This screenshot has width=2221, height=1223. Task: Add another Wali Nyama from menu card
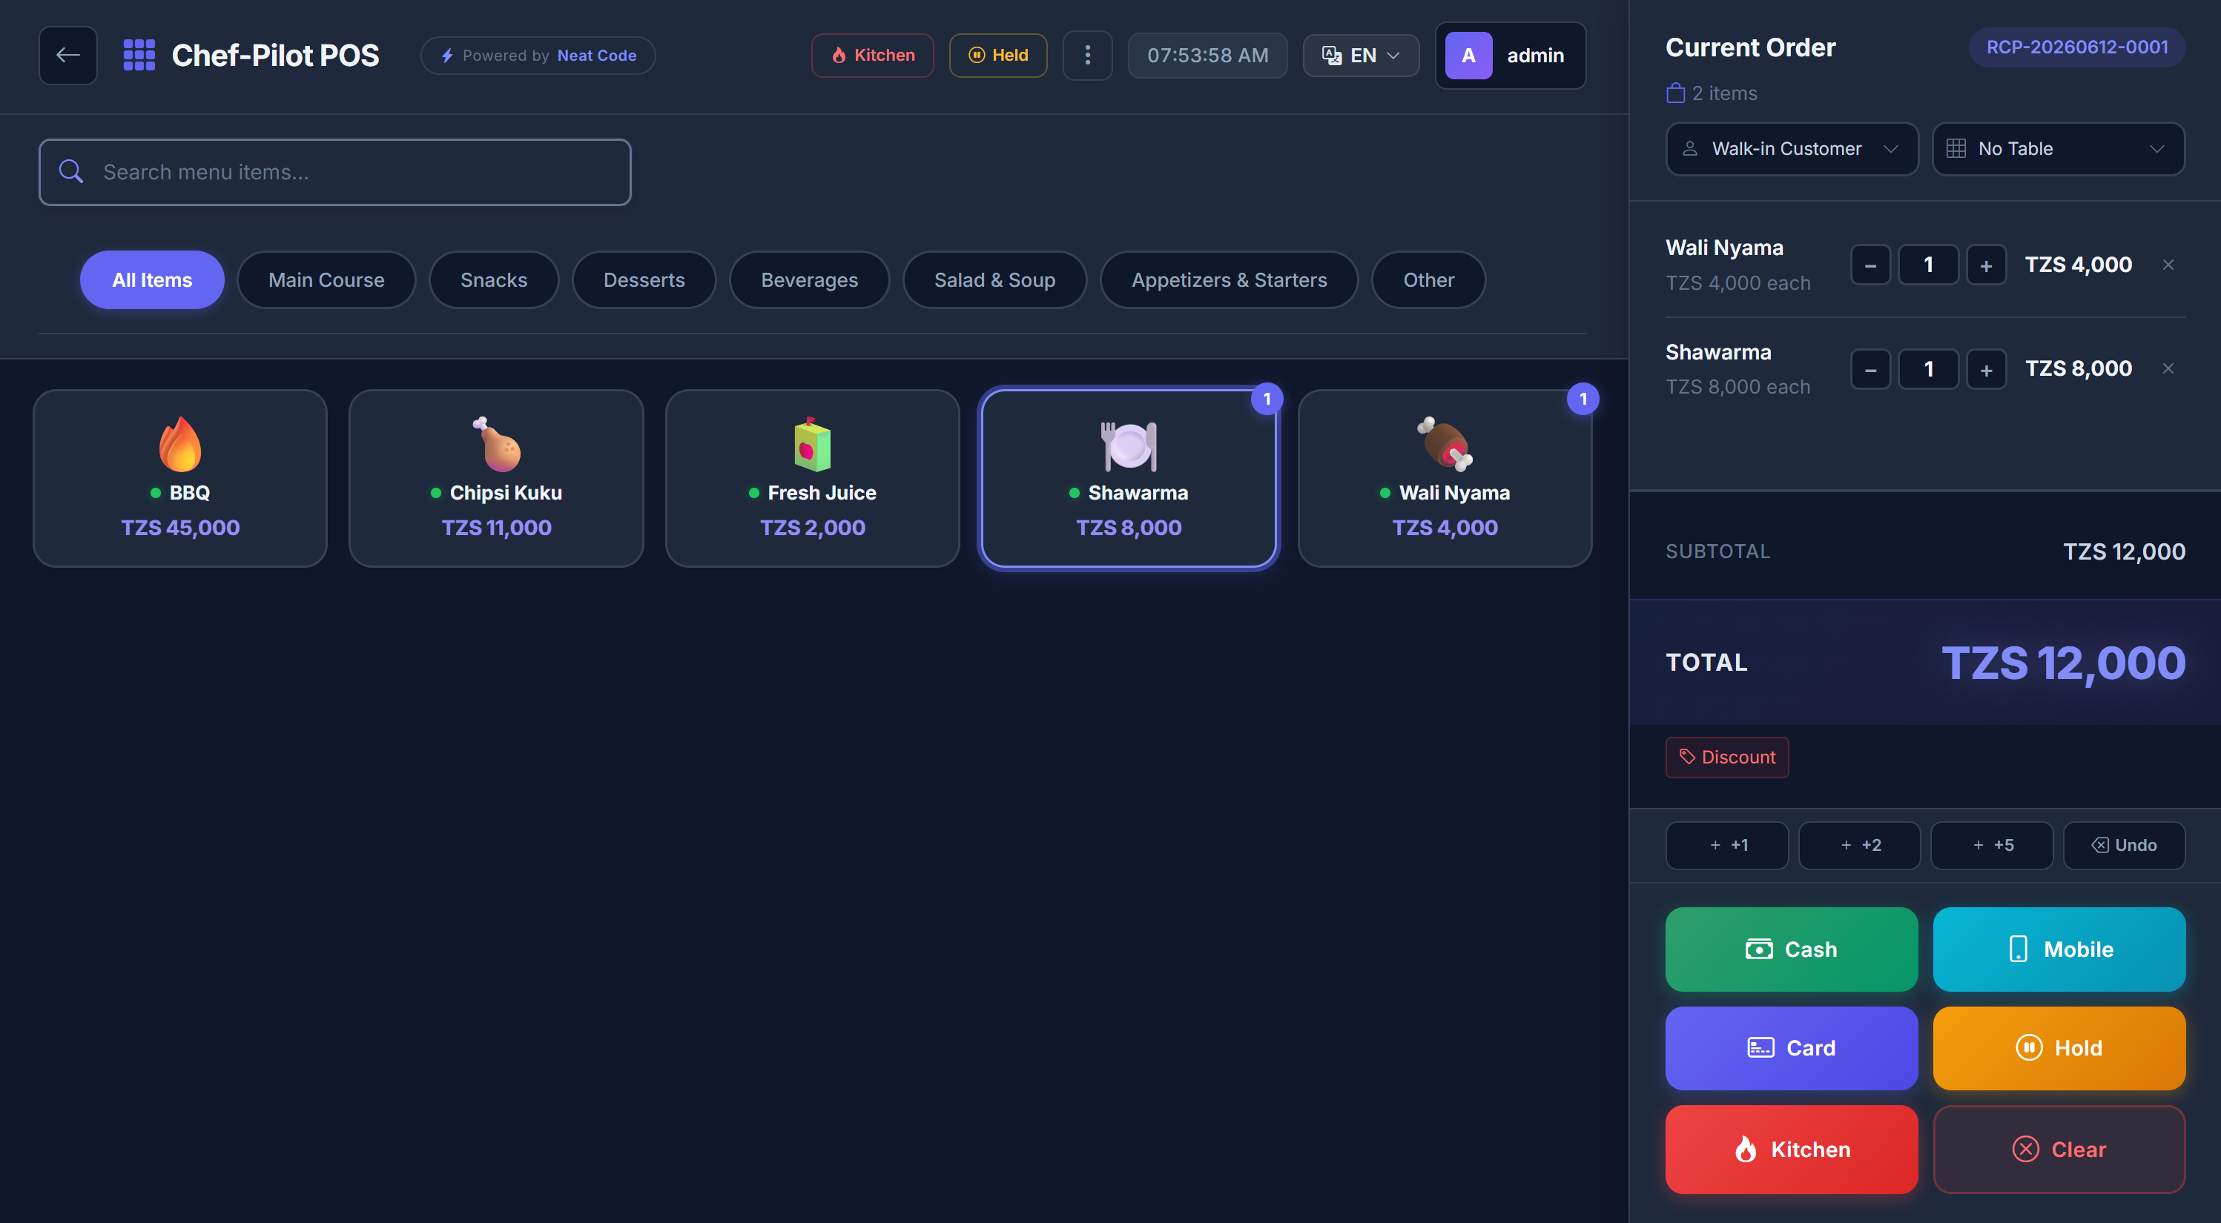point(1445,478)
